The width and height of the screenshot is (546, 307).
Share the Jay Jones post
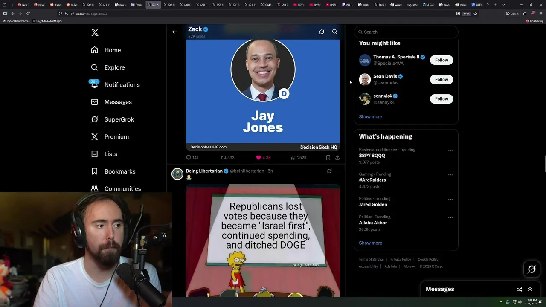point(337,158)
